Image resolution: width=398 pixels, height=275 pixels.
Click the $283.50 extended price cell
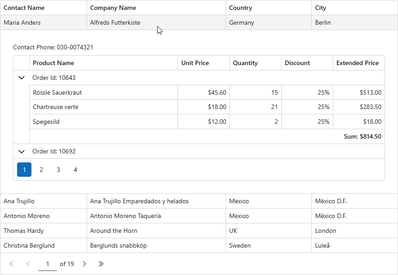point(358,107)
